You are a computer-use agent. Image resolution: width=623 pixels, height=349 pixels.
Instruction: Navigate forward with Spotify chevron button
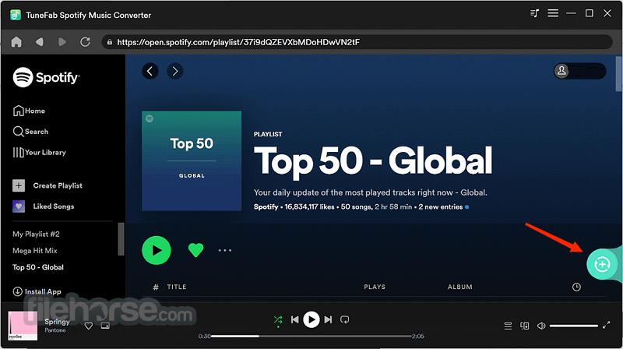[174, 71]
